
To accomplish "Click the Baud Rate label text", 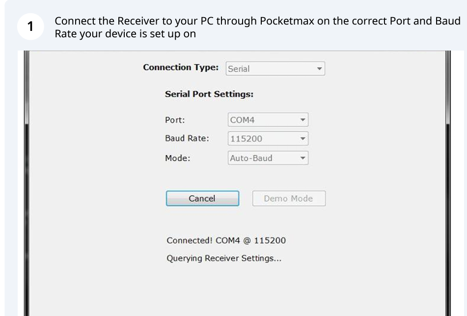I will click(x=187, y=138).
